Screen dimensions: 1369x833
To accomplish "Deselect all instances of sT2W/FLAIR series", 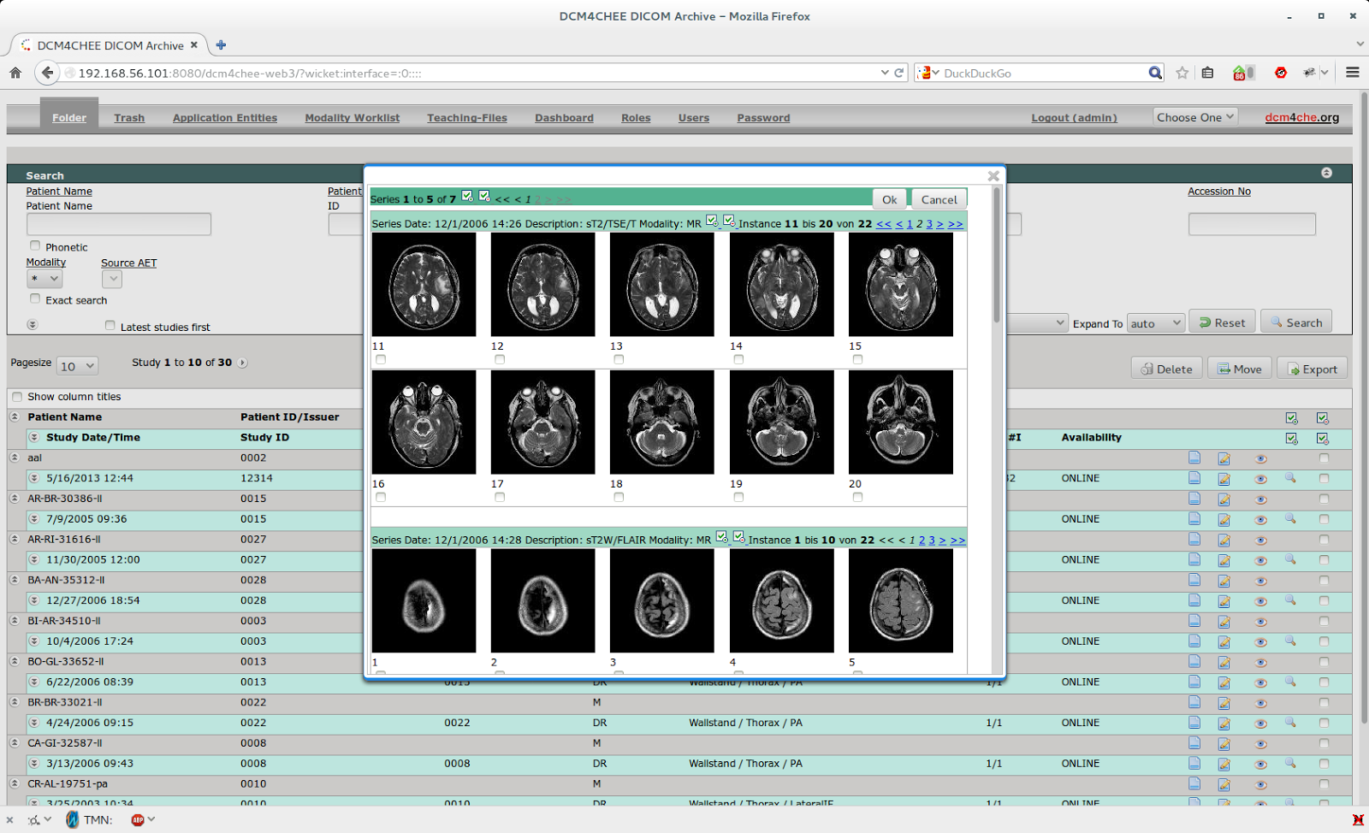I will point(739,537).
